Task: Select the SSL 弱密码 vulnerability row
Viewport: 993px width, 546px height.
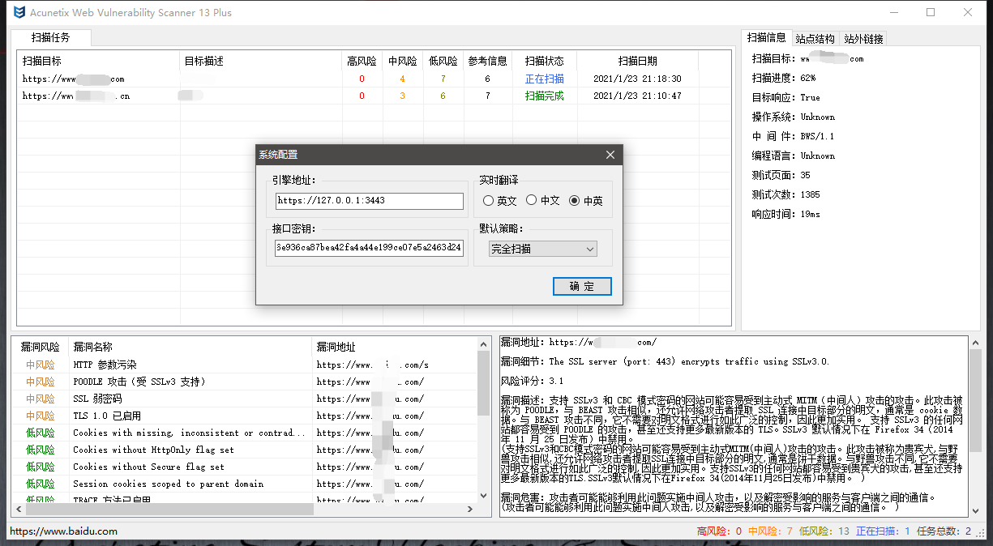Action: click(245, 399)
